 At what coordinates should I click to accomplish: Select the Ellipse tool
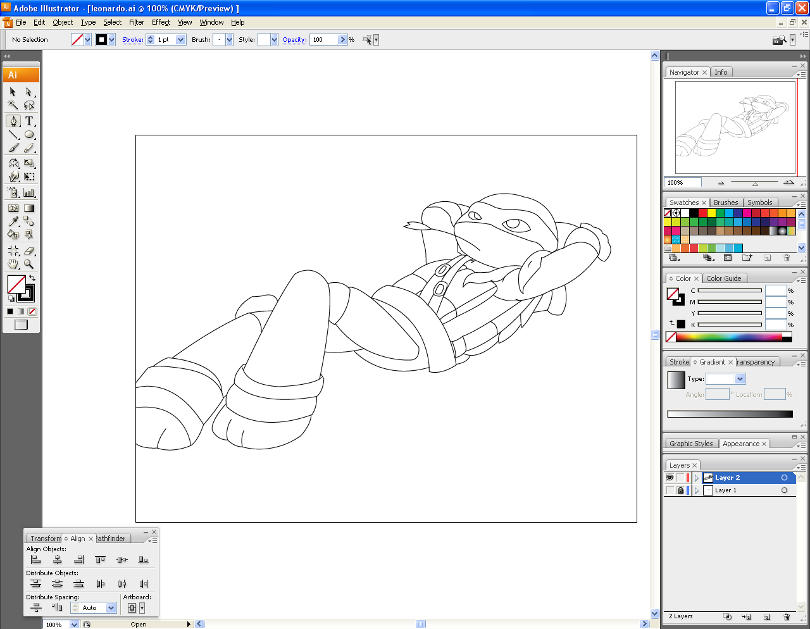point(28,134)
